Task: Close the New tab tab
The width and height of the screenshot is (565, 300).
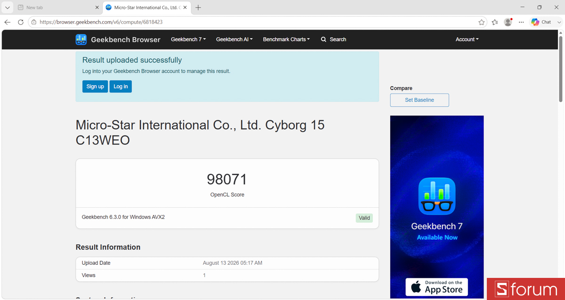Action: 97,8
